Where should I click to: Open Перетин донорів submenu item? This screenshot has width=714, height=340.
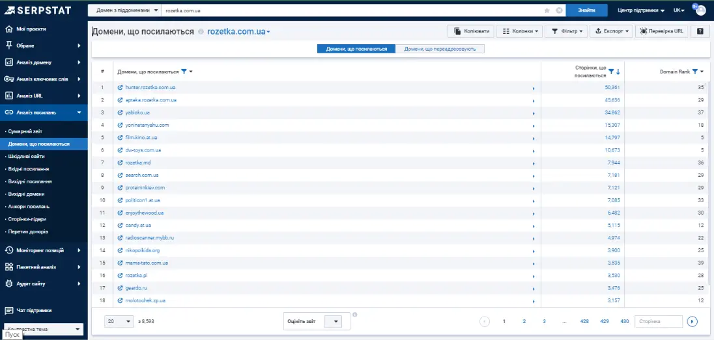(28, 232)
